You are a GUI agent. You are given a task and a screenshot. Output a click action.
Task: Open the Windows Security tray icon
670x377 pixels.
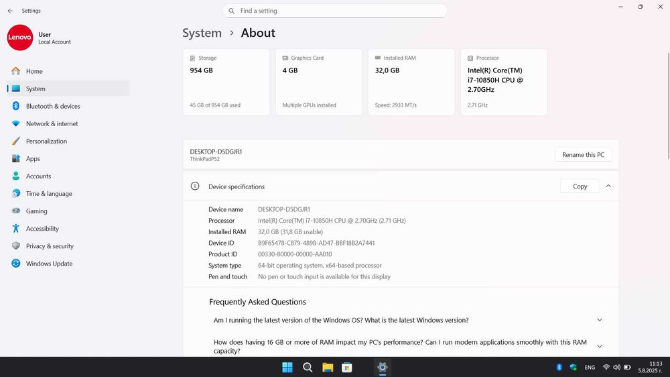tap(574, 367)
